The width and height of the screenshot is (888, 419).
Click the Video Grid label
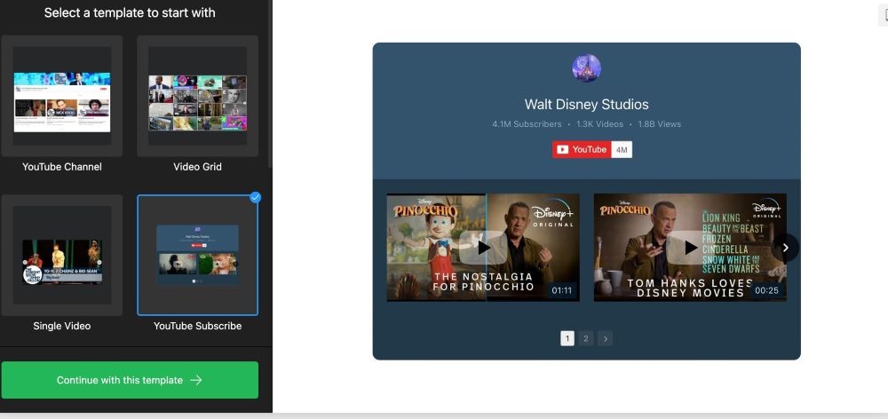point(198,167)
